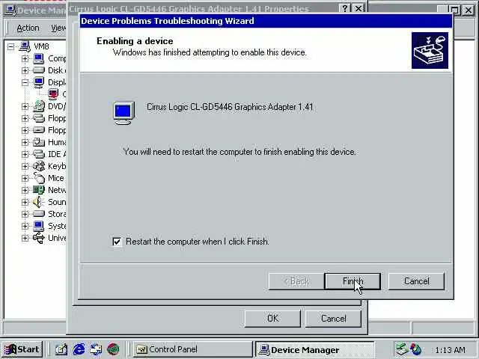The image size is (479, 359).
Task: Select the Network adapters icon
Action: pos(39,190)
